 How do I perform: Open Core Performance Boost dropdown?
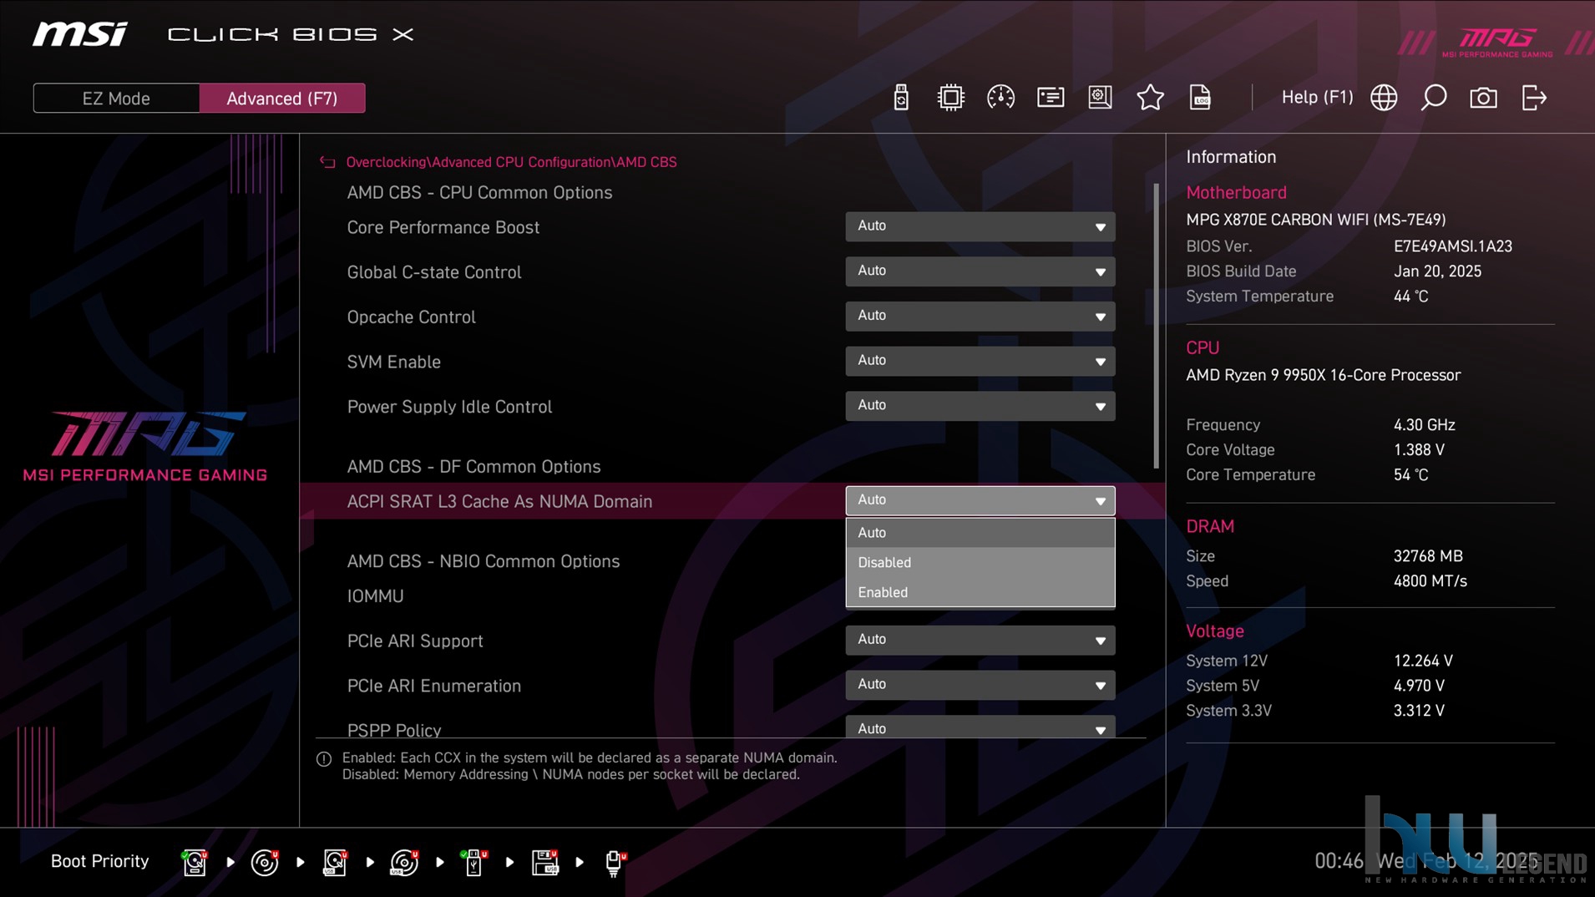click(x=980, y=226)
